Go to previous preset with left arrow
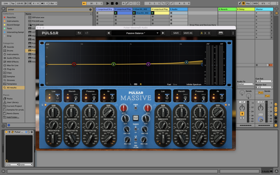 [108, 33]
